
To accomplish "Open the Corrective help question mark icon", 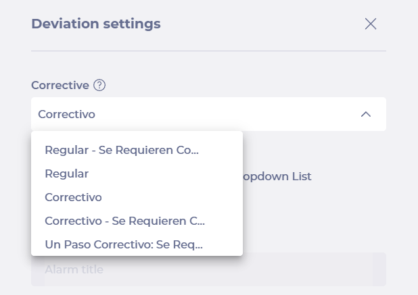I will click(x=99, y=85).
